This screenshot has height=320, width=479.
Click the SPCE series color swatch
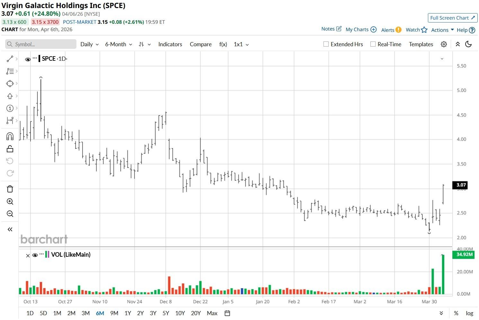point(40,58)
